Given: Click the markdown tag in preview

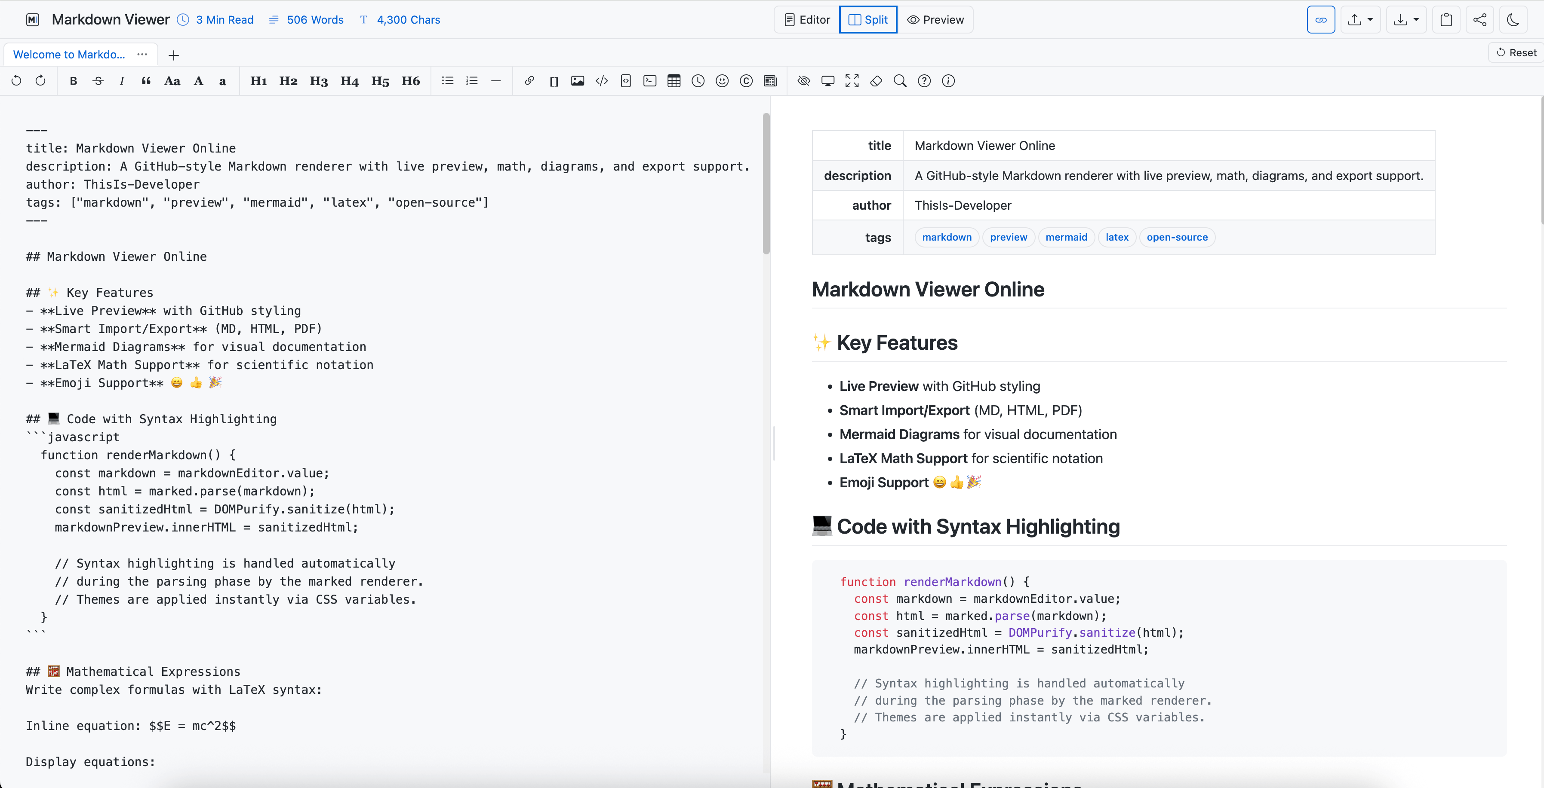Looking at the screenshot, I should [x=947, y=237].
